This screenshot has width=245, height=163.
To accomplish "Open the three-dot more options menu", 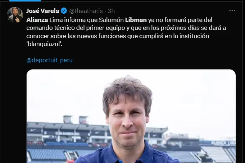I will coord(232,11).
